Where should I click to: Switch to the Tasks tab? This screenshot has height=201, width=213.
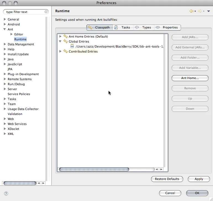(123, 27)
